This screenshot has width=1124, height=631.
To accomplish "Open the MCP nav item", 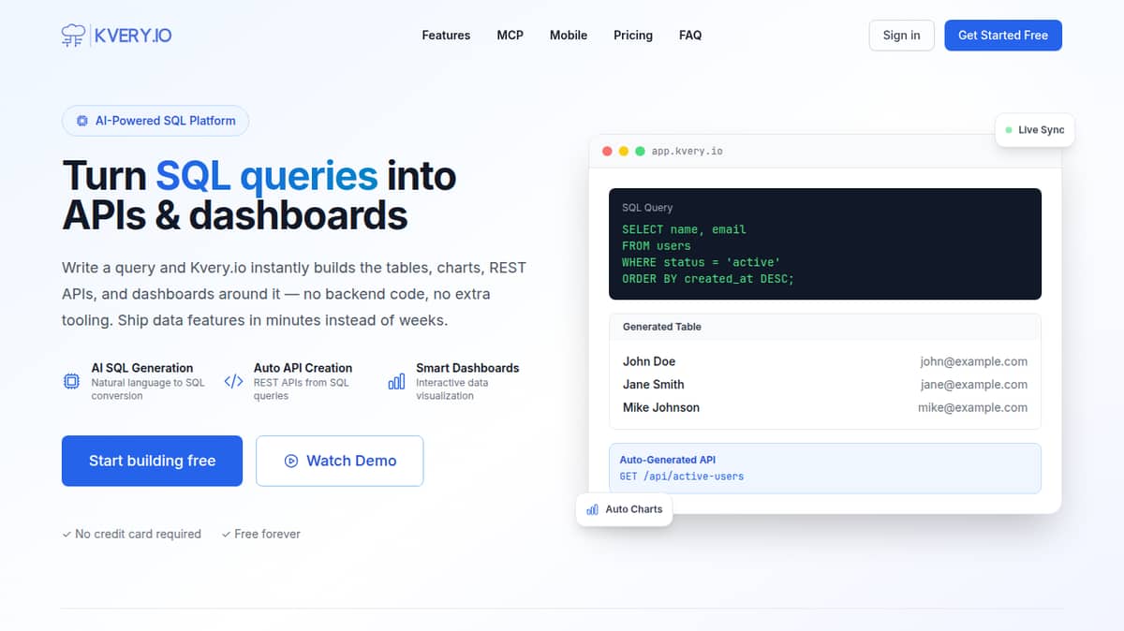I will point(510,36).
